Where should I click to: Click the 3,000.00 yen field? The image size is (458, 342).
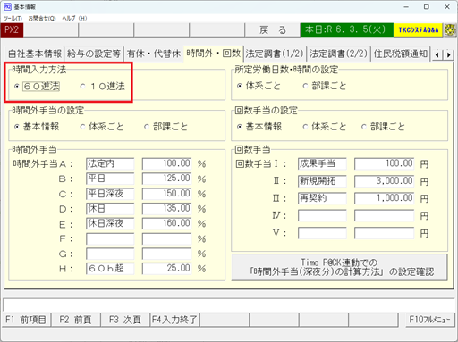[x=384, y=181]
